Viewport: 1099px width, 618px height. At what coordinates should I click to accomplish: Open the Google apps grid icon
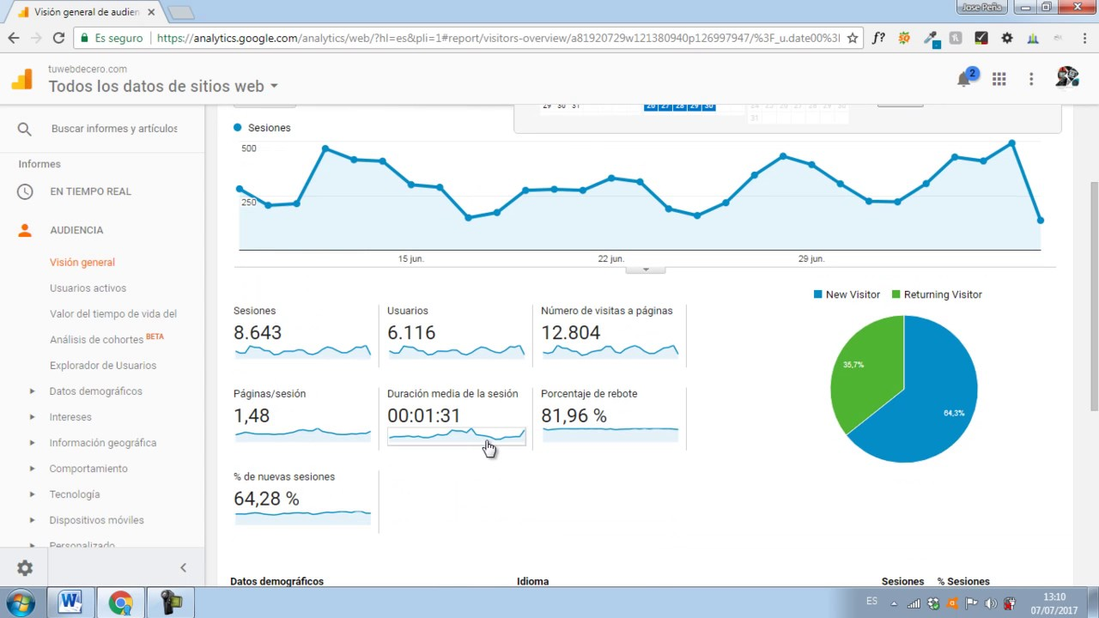[999, 79]
